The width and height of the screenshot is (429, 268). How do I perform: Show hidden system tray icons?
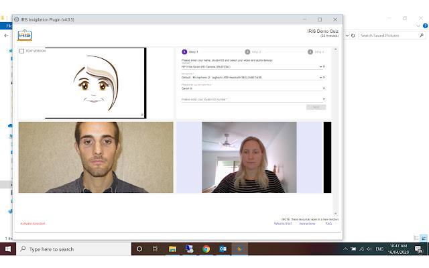pyautogui.click(x=345, y=249)
